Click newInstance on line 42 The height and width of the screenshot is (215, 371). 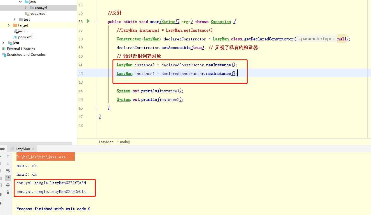[219, 74]
